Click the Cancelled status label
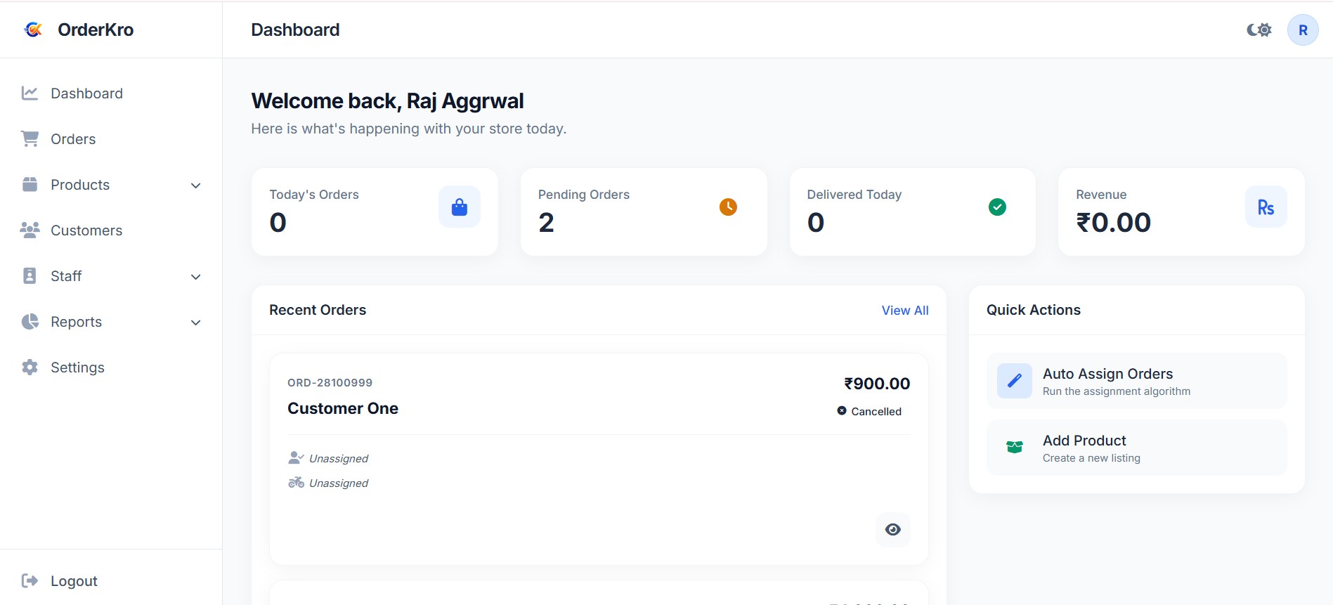Viewport: 1333px width, 605px height. (x=876, y=412)
